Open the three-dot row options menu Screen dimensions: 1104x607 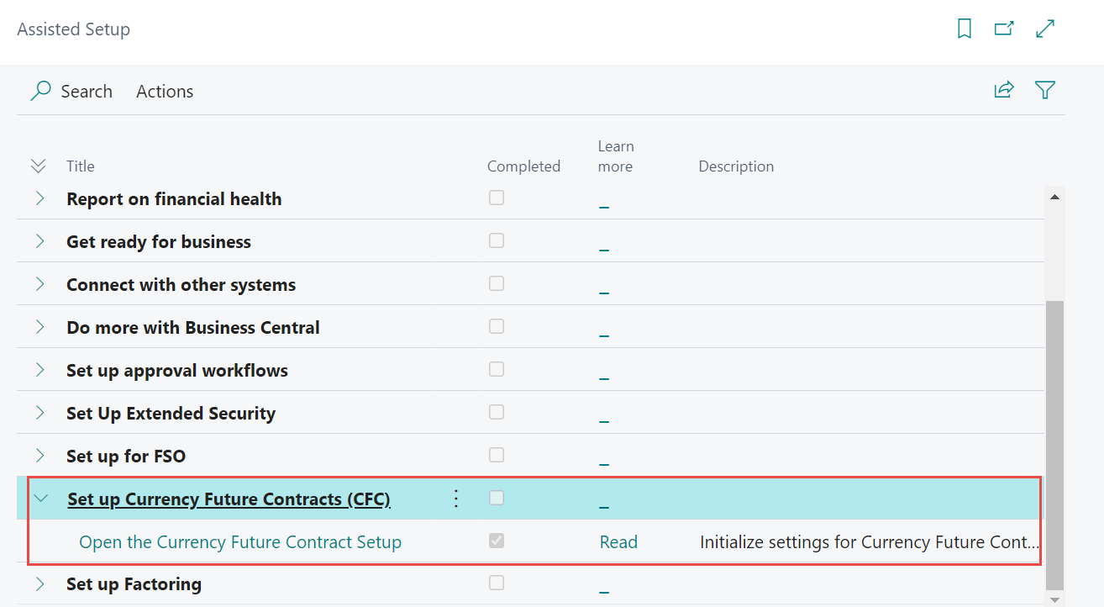coord(456,499)
